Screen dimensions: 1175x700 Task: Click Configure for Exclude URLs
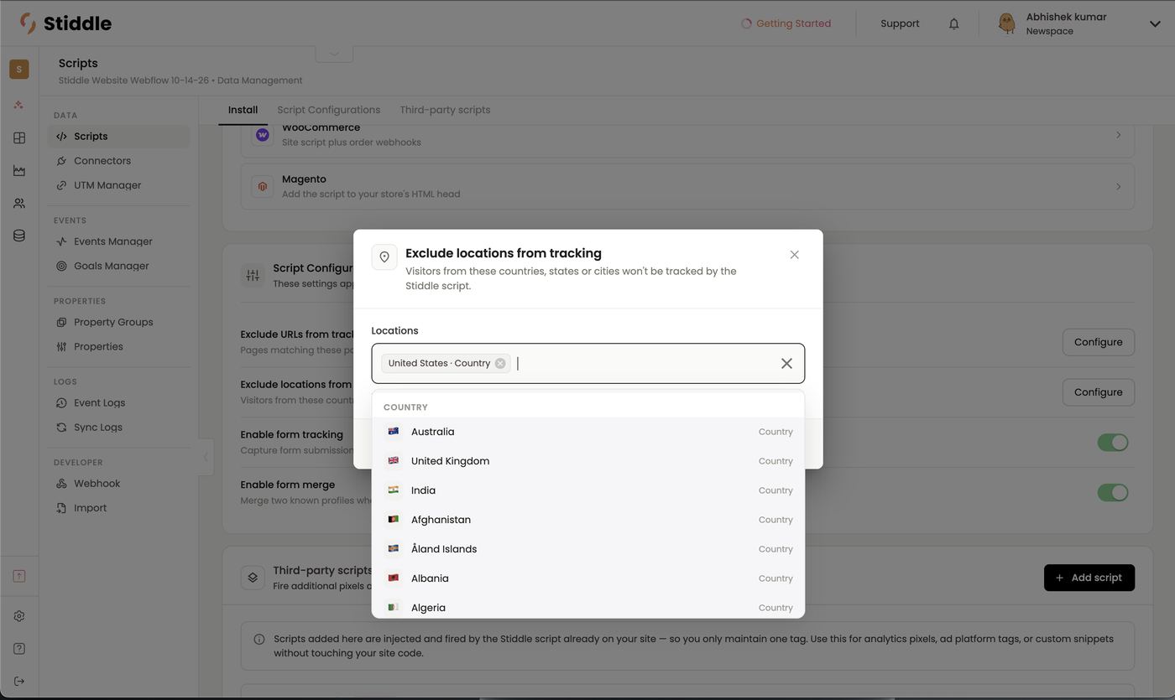1098,342
